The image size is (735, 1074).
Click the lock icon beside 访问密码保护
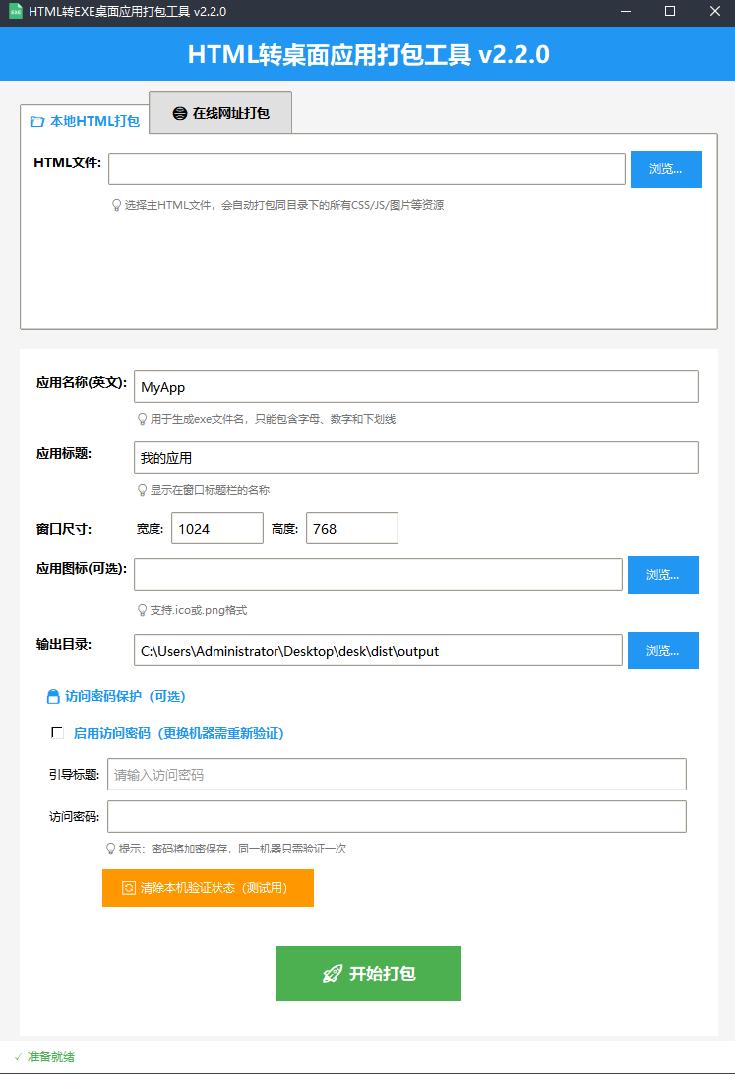[54, 697]
